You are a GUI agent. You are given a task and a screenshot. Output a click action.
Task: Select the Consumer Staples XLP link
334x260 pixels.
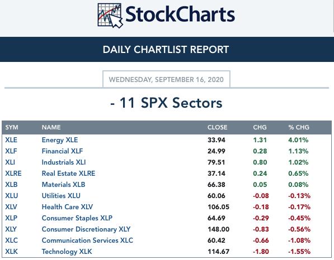pos(77,218)
